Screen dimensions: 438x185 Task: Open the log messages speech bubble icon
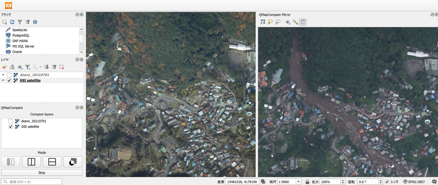(434, 182)
